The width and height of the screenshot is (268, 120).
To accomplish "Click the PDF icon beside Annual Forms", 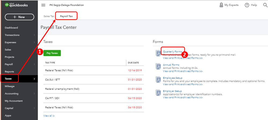I will (158, 66).
